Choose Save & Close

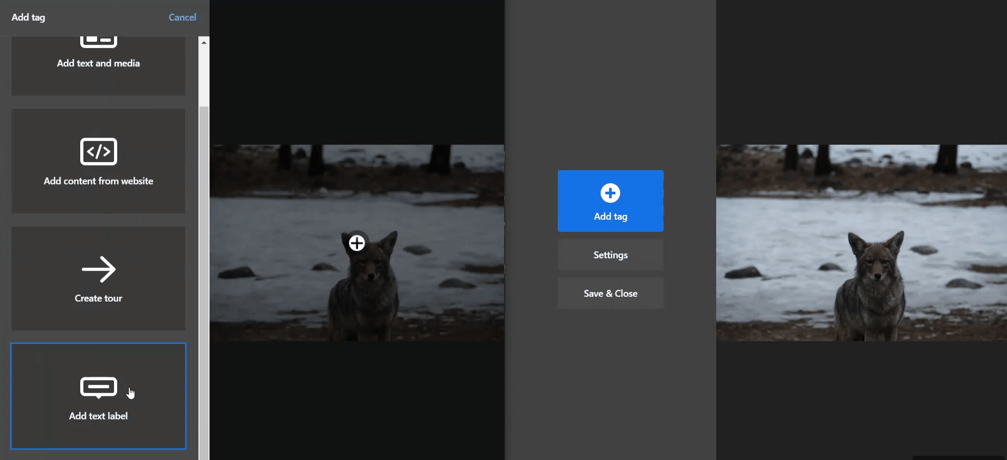tap(610, 294)
